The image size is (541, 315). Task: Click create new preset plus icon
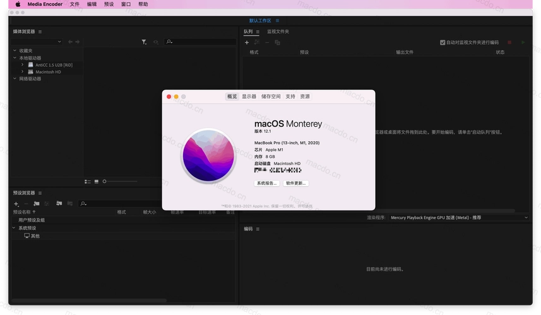pyautogui.click(x=16, y=203)
